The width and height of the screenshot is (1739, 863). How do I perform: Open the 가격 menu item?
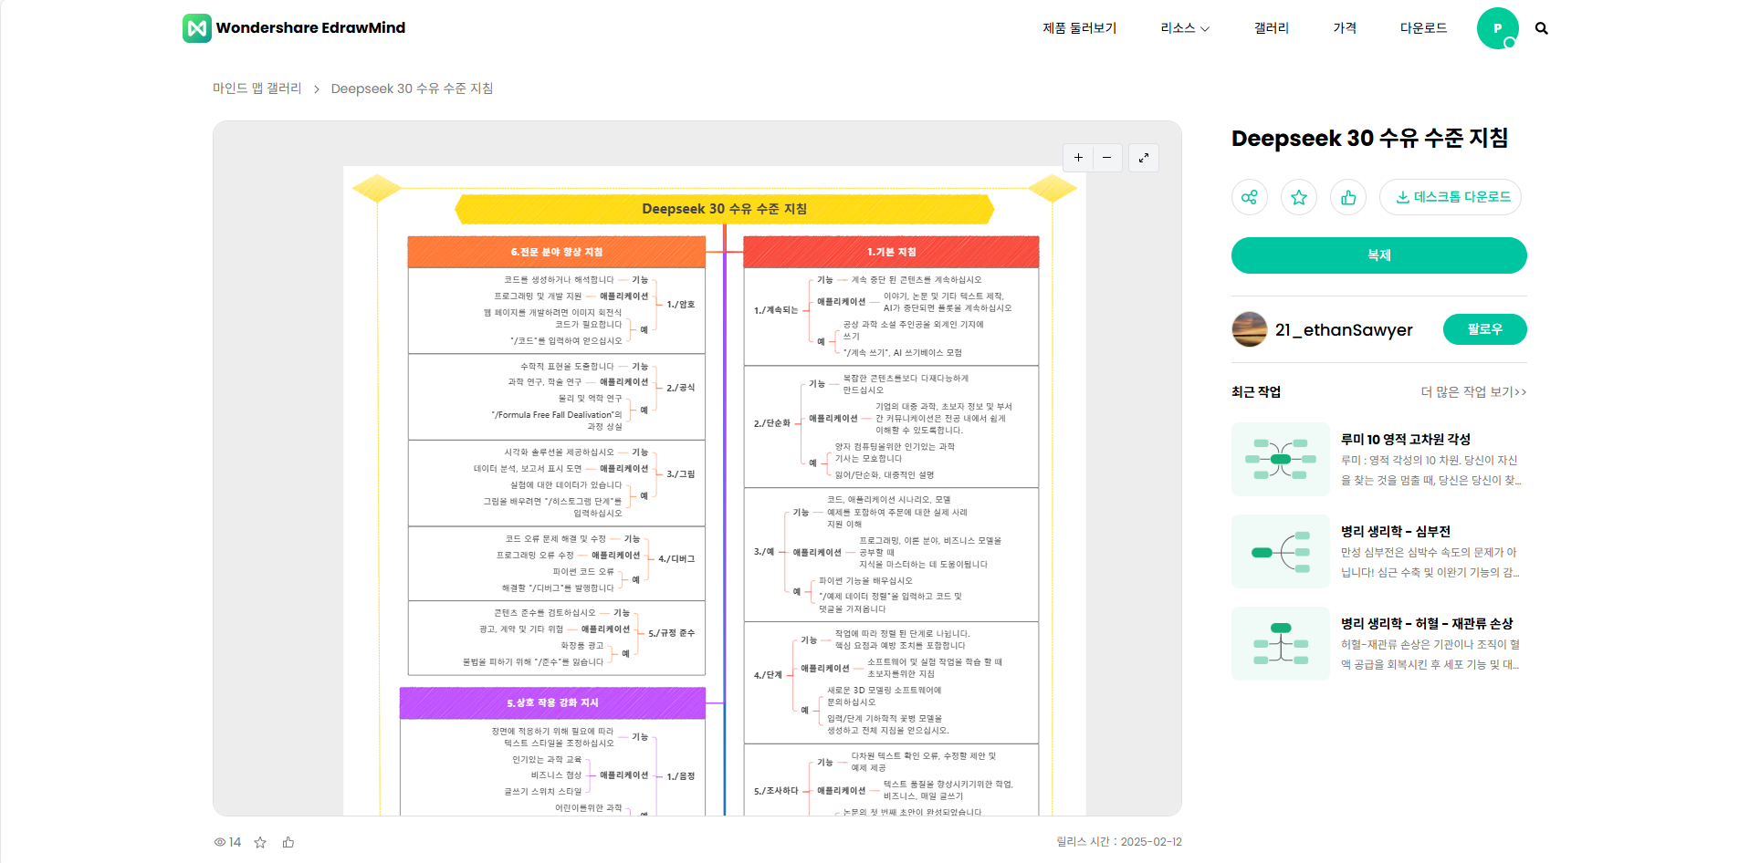(1344, 28)
